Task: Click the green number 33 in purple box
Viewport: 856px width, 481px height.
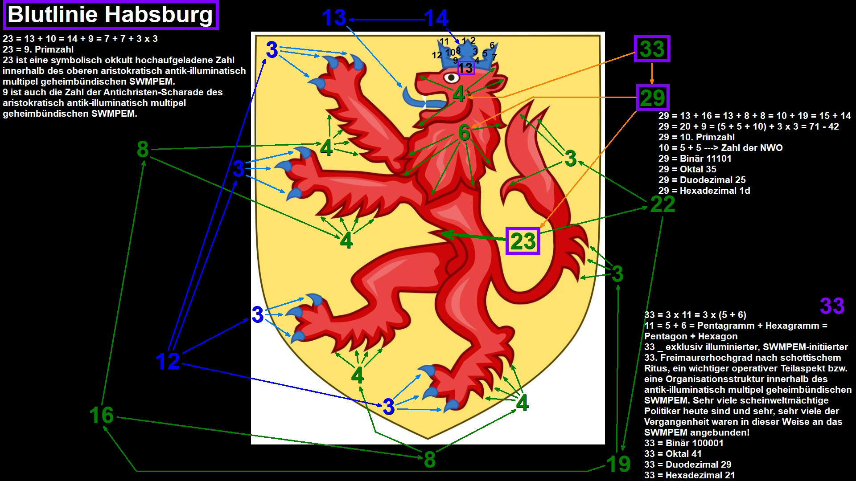Action: click(x=652, y=49)
